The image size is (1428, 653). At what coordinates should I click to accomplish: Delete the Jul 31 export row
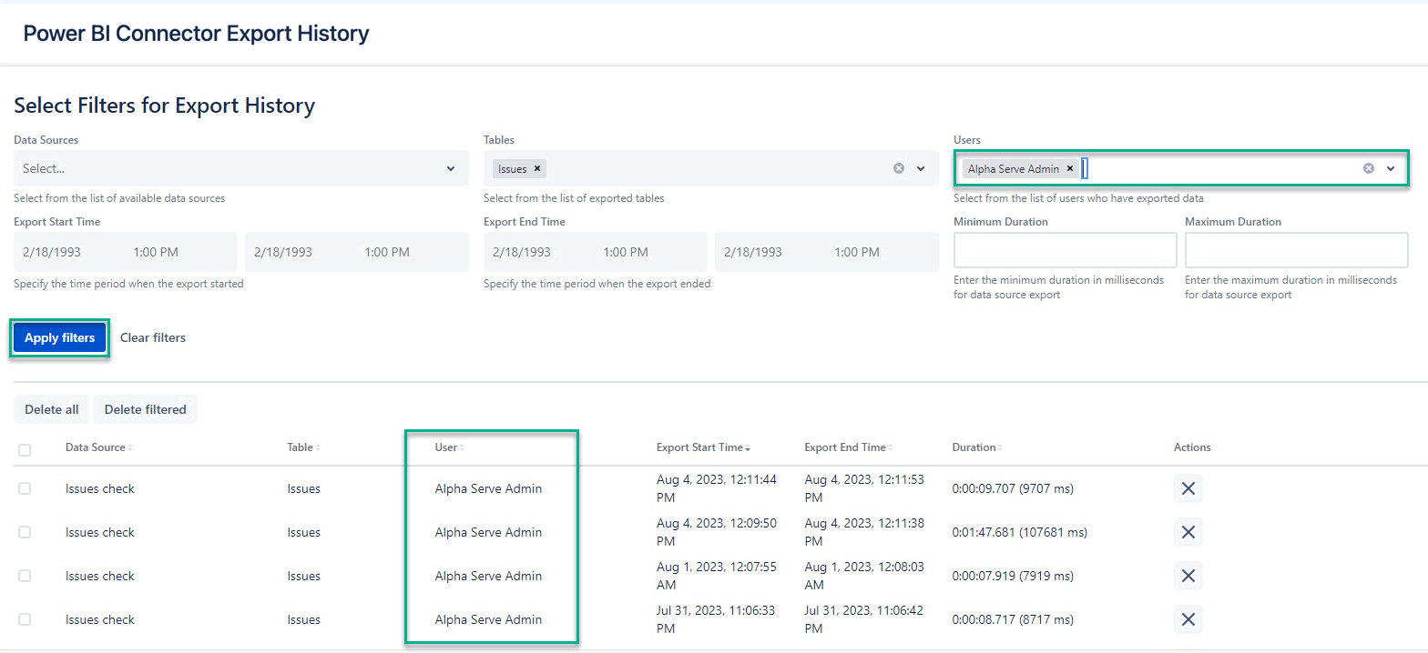click(1188, 619)
